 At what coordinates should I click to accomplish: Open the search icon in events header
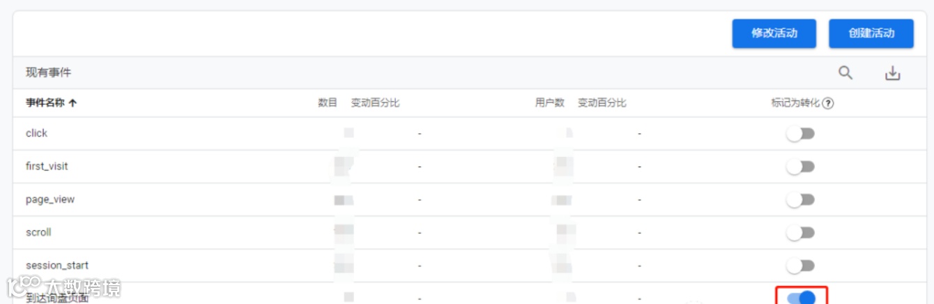pyautogui.click(x=845, y=73)
